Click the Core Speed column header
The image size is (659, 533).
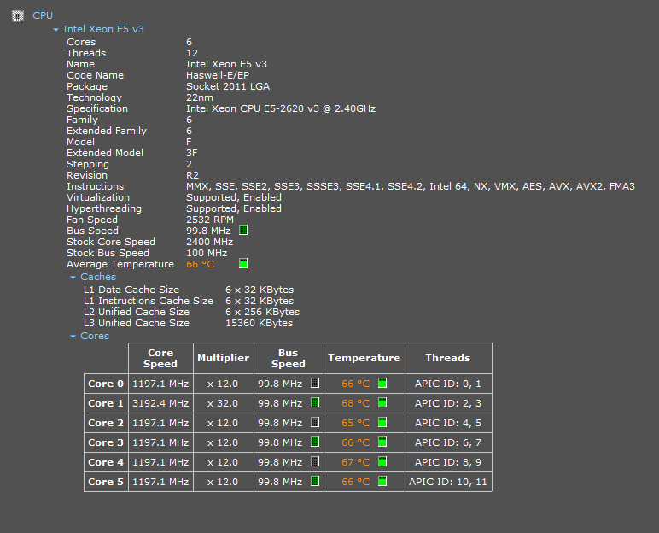coord(160,358)
